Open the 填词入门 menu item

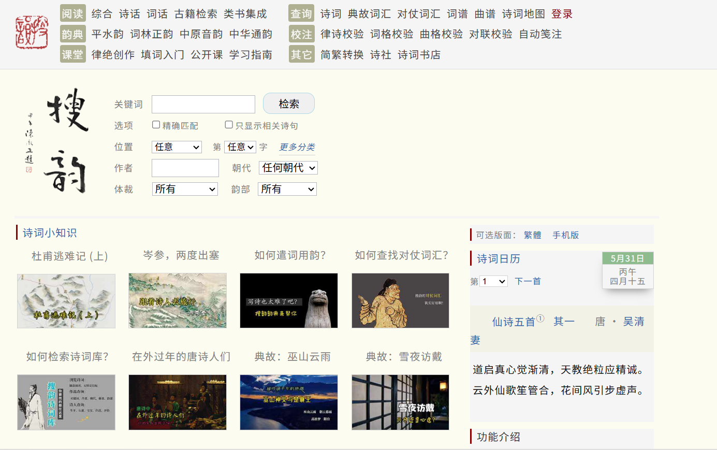tap(163, 55)
